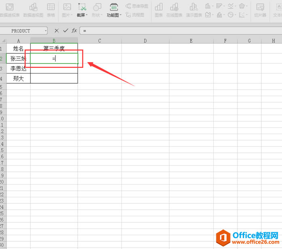Viewport: 282px width, 249px height.
Task: Click the shapes (形状) icon
Action: (x=97, y=7)
